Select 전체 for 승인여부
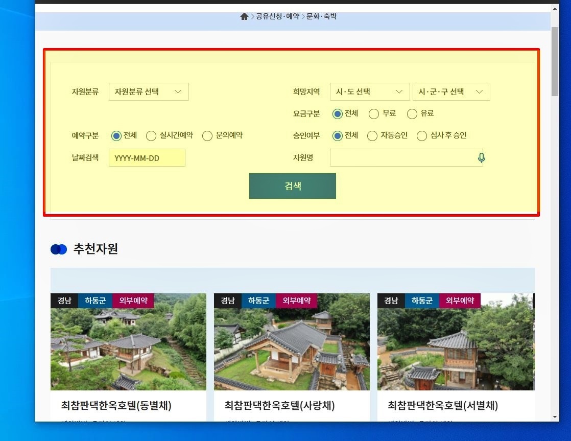The height and width of the screenshot is (441, 571). point(338,135)
